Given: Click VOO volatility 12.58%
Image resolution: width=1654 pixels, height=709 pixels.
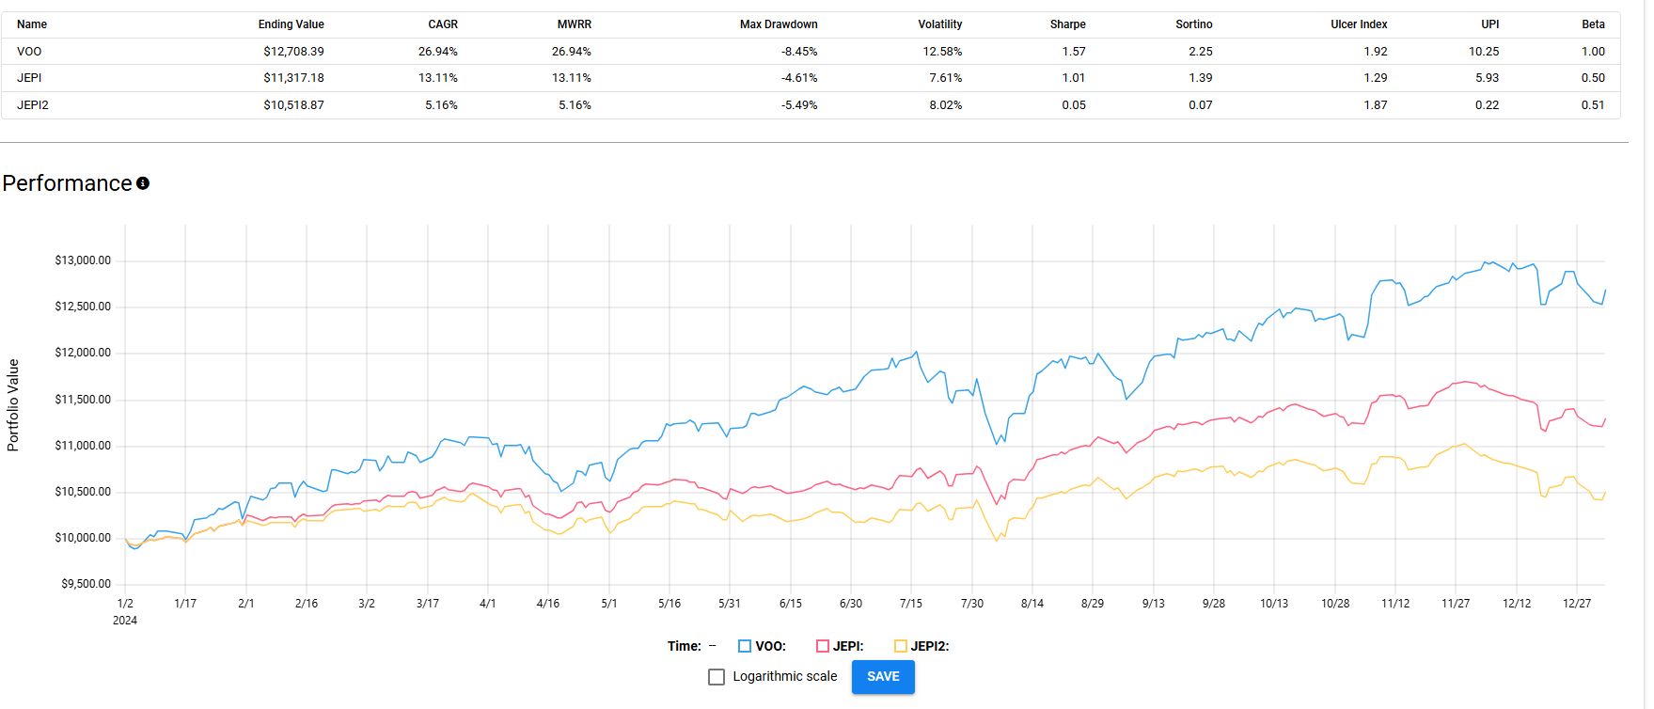Looking at the screenshot, I should point(942,52).
